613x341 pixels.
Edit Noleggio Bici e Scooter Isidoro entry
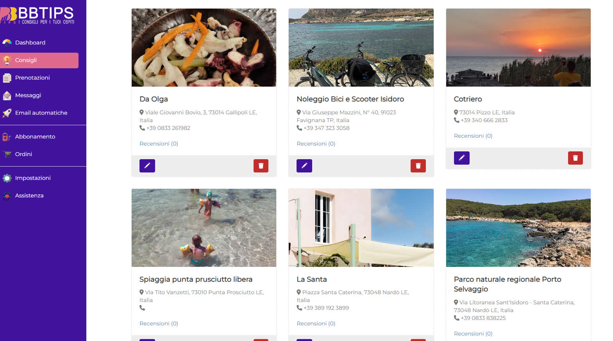tap(304, 166)
